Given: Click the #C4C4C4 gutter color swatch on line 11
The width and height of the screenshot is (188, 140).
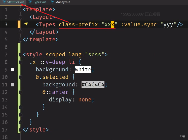Looking at the screenshot, I should [x=13, y=85].
